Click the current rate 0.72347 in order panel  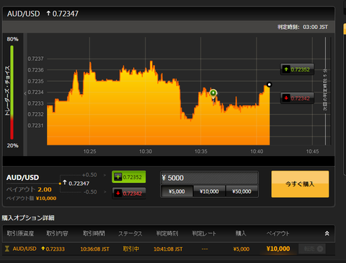(x=79, y=184)
